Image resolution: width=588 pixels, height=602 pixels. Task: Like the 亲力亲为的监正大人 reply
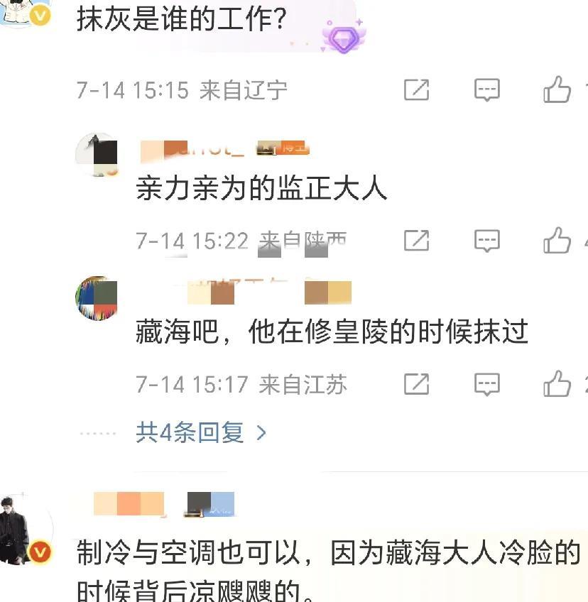point(557,240)
